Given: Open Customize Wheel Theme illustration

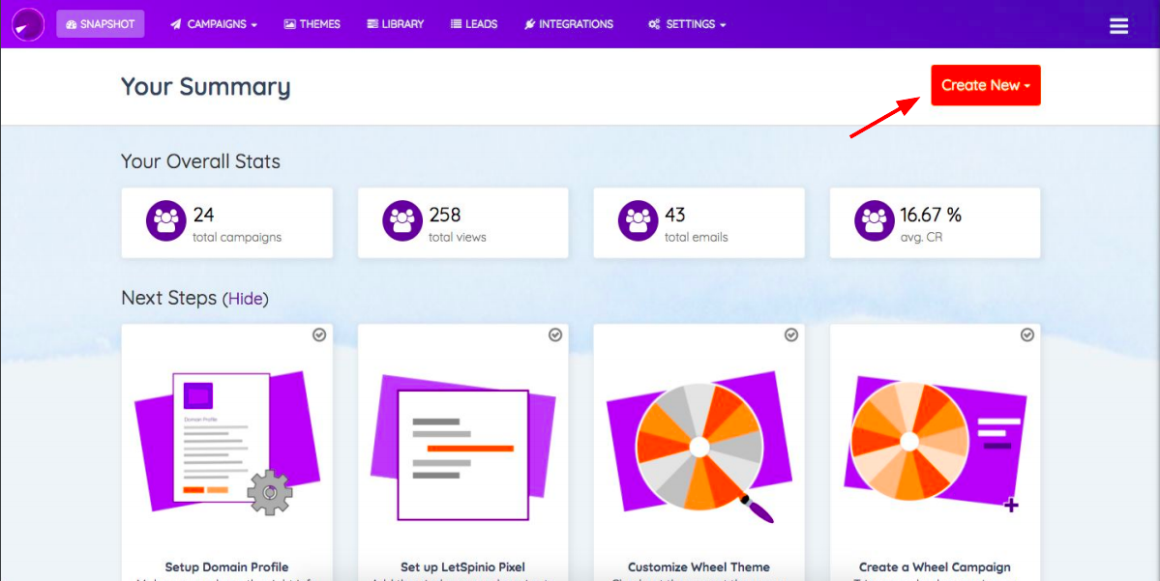Looking at the screenshot, I should click(x=699, y=448).
